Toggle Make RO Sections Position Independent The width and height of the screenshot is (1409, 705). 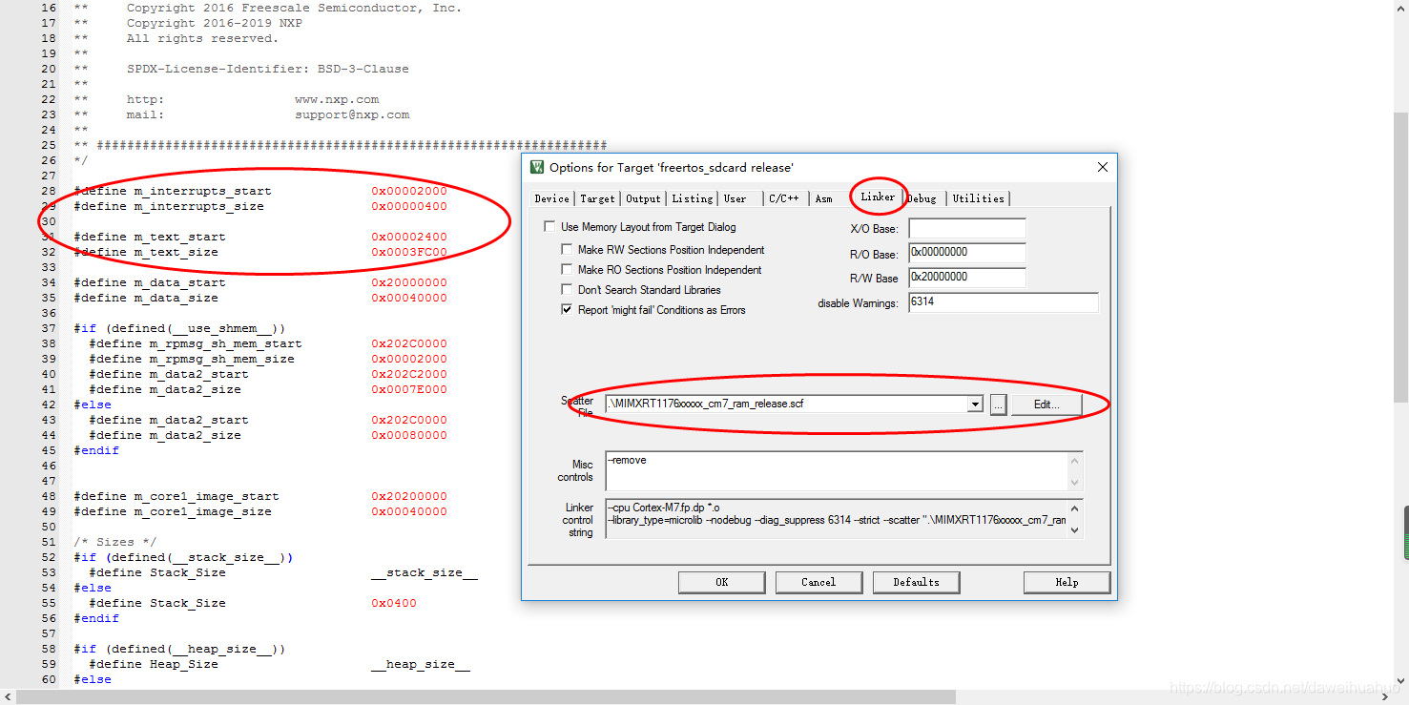[x=568, y=270]
